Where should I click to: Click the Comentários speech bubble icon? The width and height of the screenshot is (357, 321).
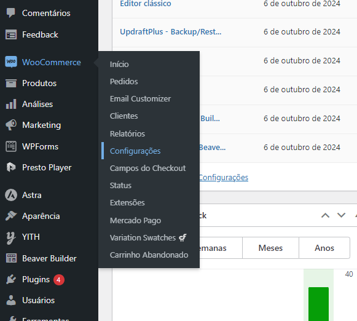10,13
